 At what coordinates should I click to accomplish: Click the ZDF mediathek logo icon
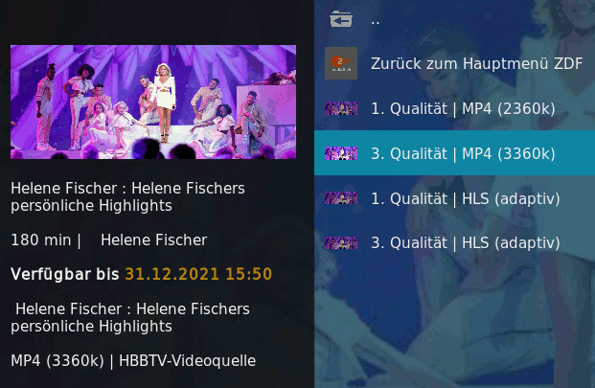click(x=341, y=63)
